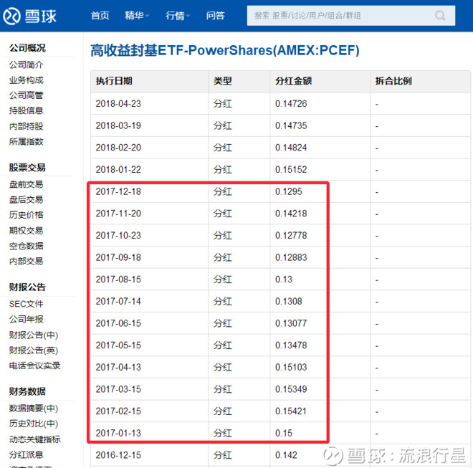The height and width of the screenshot is (468, 473).
Task: Select 分红 type in 2017-11-20 row
Action: [x=223, y=214]
